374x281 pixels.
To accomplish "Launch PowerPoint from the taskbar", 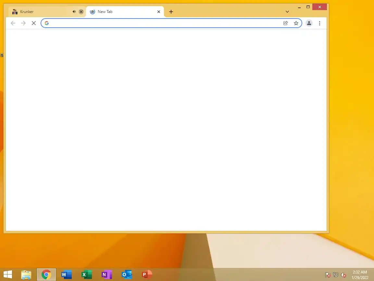I will tap(147, 274).
